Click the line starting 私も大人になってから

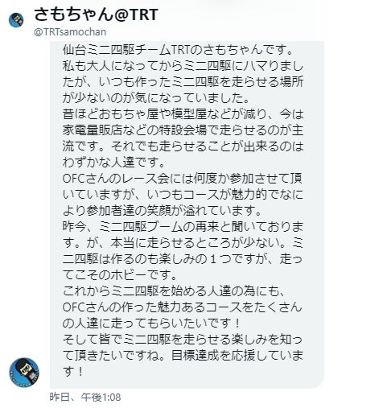[183, 66]
